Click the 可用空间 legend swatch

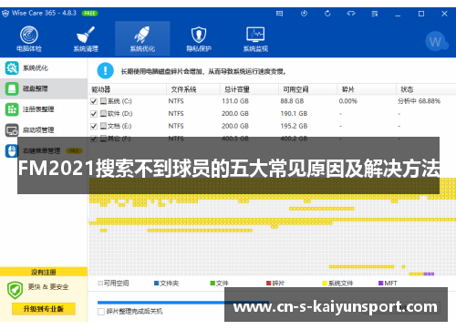pos(100,284)
